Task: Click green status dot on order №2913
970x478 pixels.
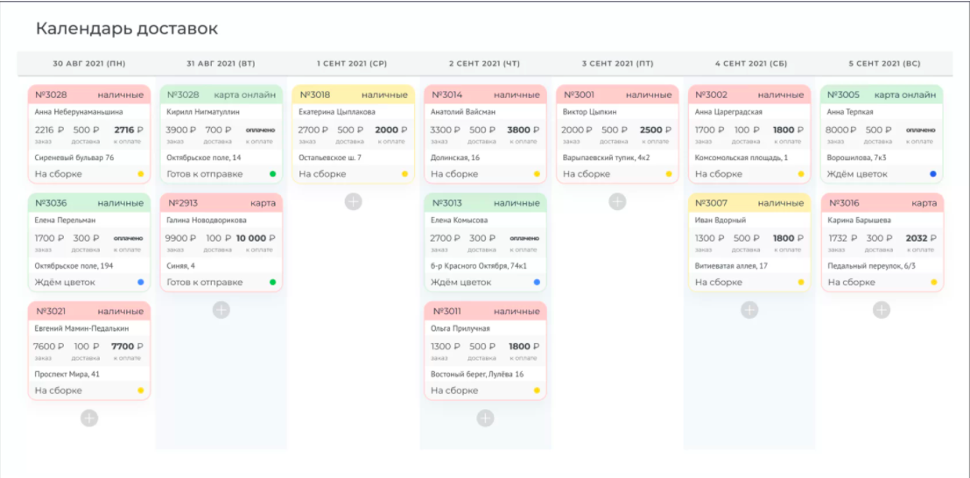Action: click(272, 283)
